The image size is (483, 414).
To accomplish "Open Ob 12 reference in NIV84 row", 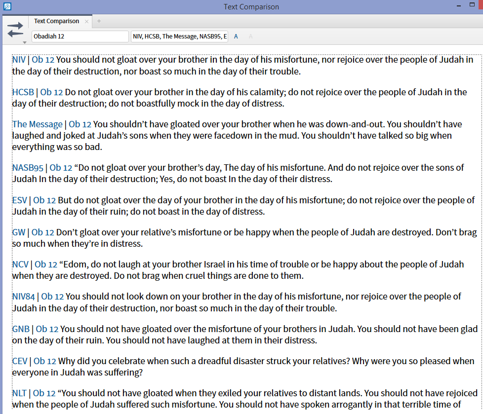I will pyautogui.click(x=52, y=297).
